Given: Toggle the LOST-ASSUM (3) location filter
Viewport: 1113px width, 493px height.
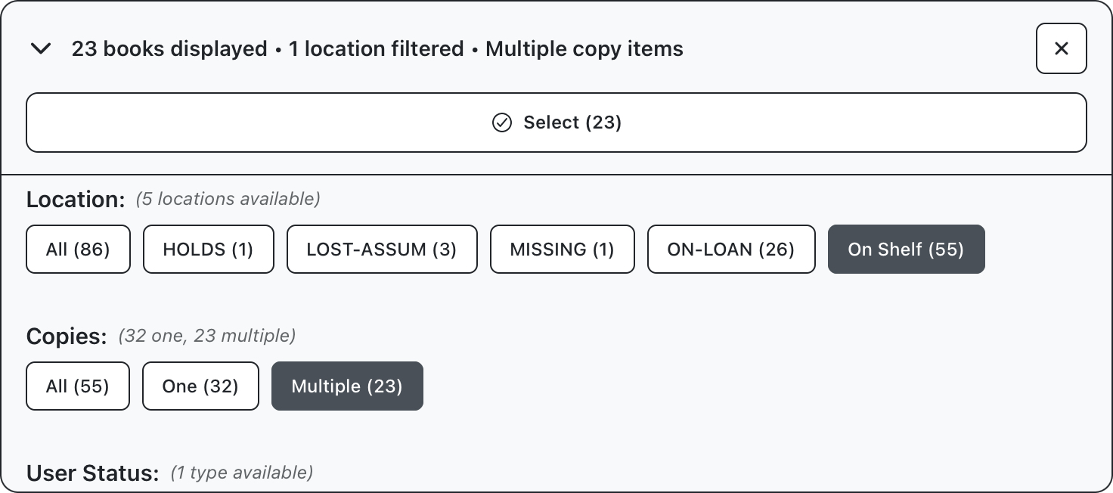Looking at the screenshot, I should coord(382,249).
